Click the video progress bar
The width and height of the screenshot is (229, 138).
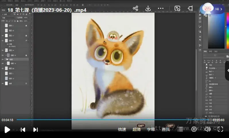[x=115, y=120]
